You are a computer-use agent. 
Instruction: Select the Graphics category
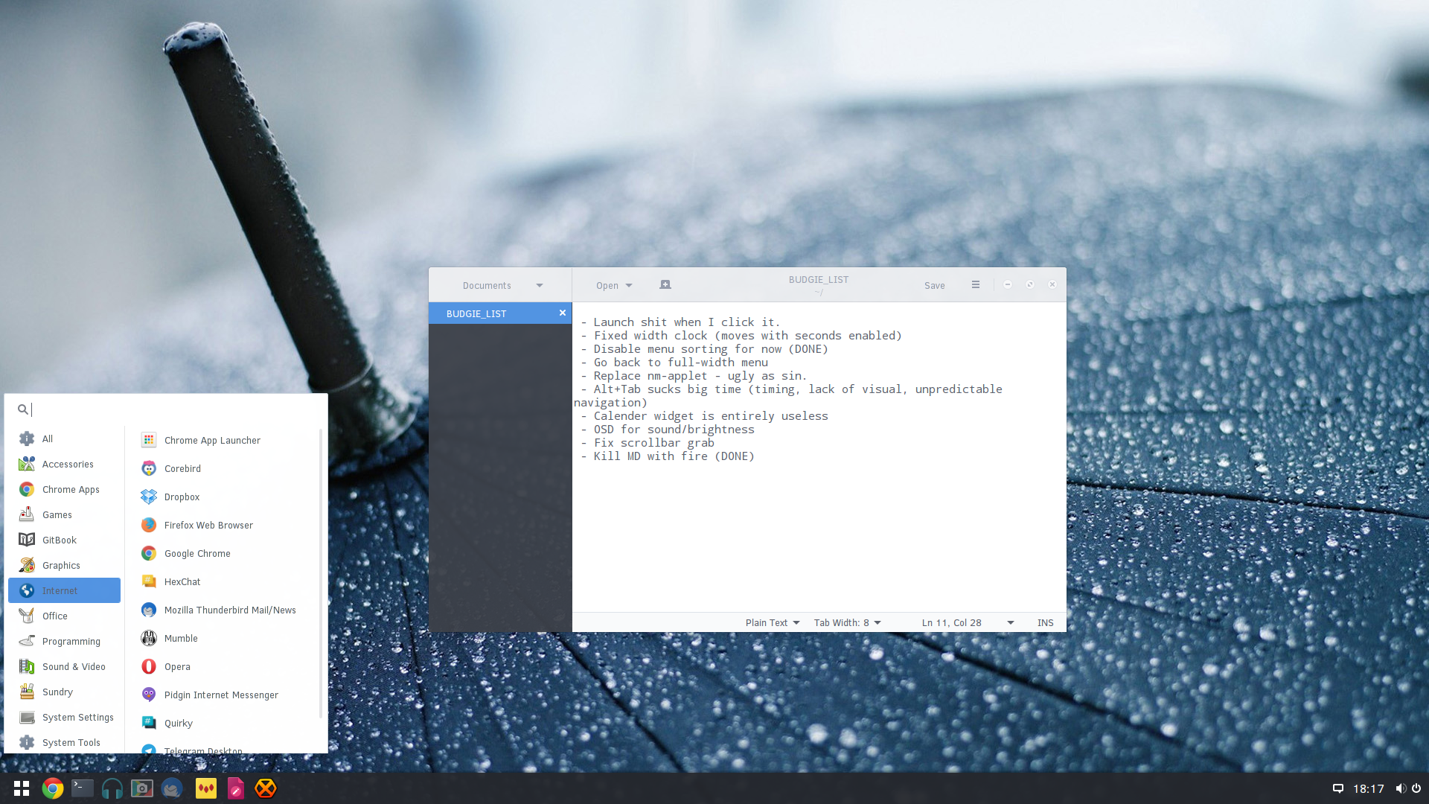pyautogui.click(x=64, y=565)
